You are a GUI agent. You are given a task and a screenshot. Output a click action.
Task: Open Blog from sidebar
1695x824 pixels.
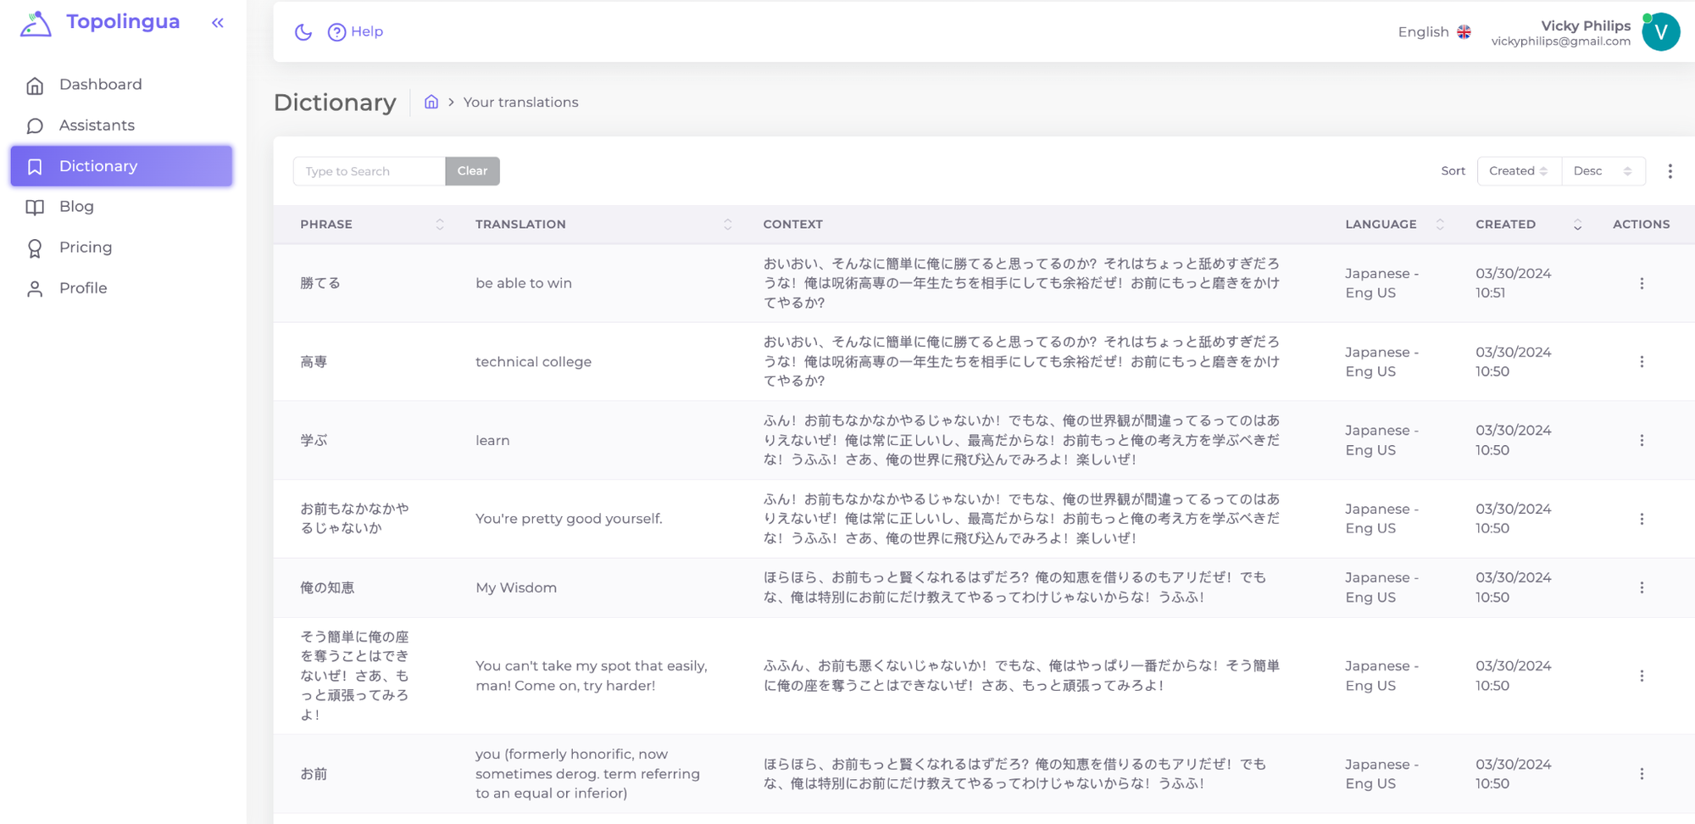pyautogui.click(x=121, y=207)
